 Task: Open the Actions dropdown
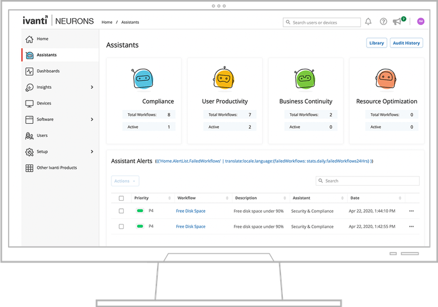125,181
